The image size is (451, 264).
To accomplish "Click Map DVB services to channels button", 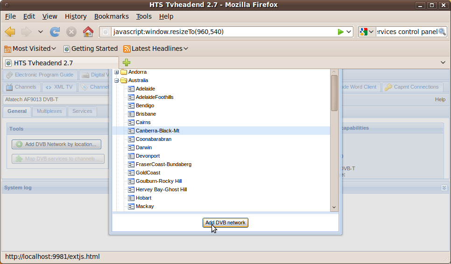I will 58,159.
